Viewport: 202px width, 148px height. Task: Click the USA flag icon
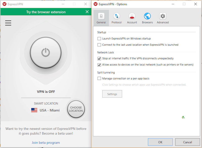click(34, 110)
